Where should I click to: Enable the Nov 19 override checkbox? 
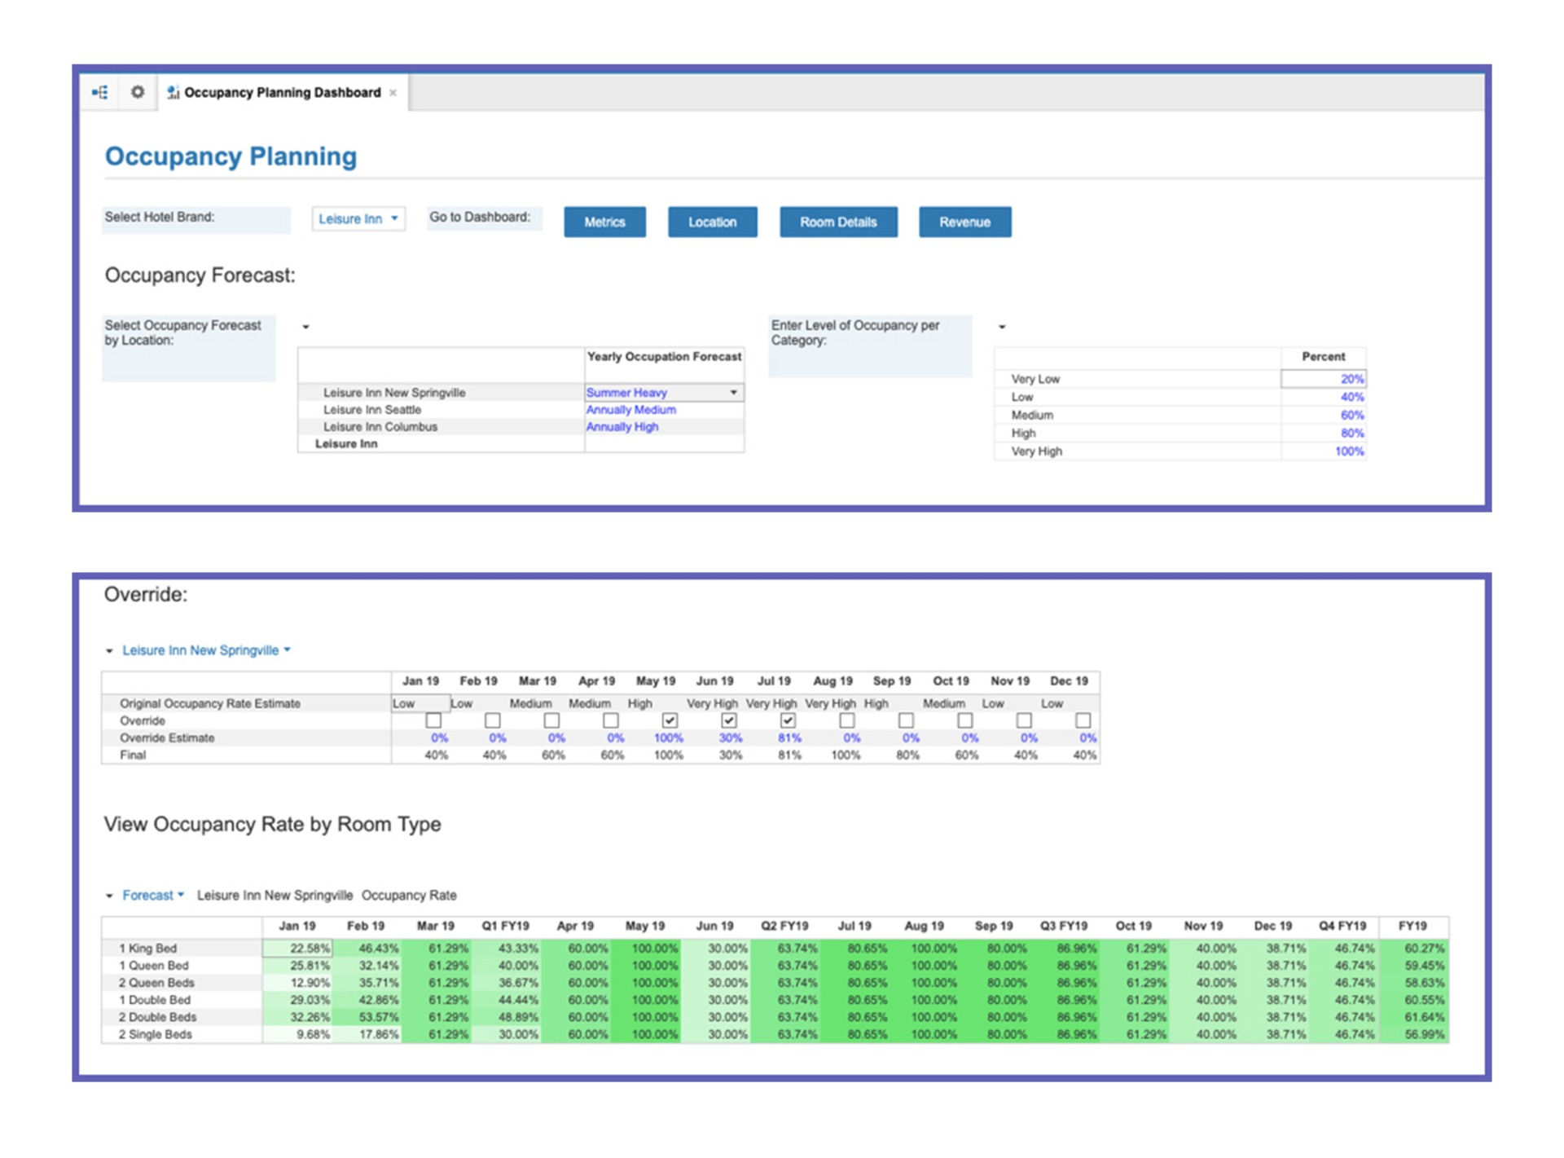tap(1024, 720)
